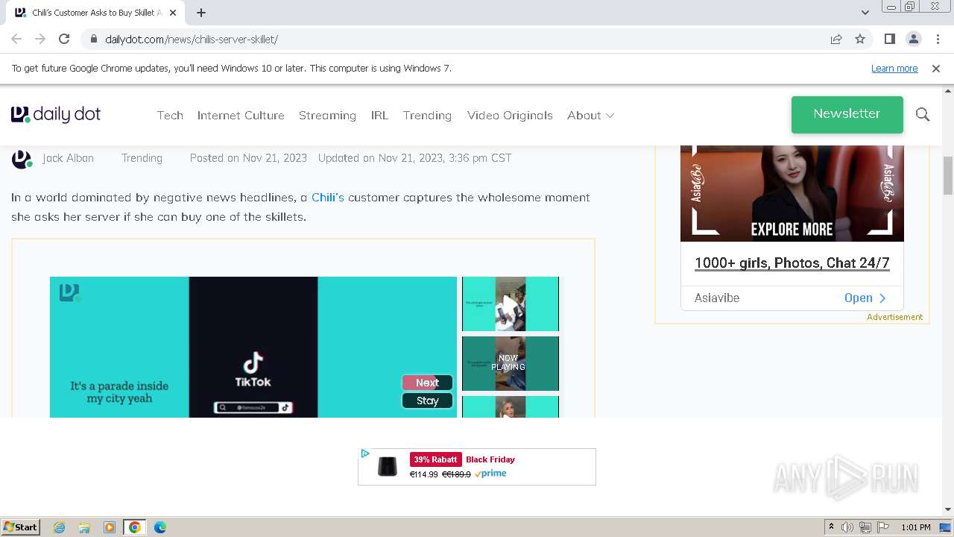Bookmark this page with star icon
954x537 pixels.
[860, 39]
